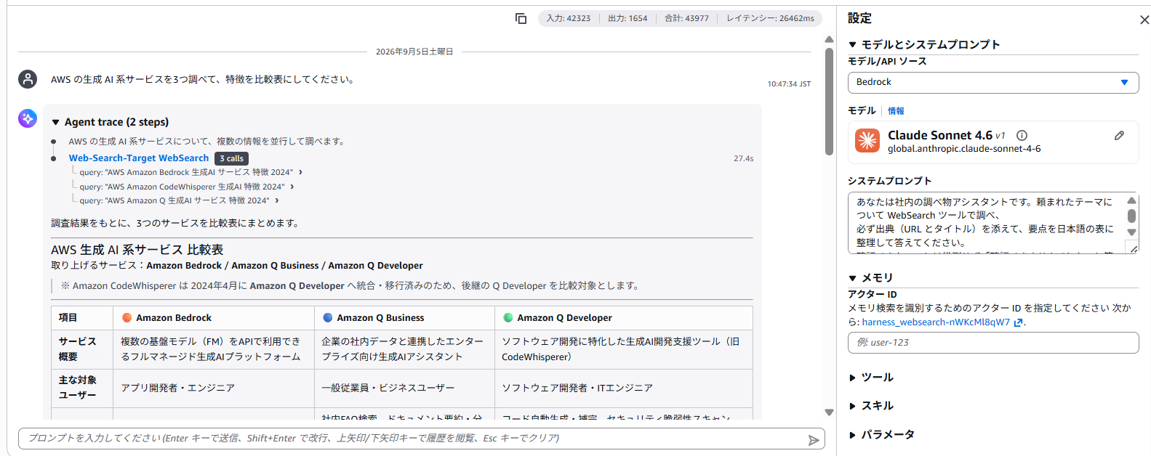
Task: Click the system prompt scrollbar down arrow
Action: [1131, 232]
